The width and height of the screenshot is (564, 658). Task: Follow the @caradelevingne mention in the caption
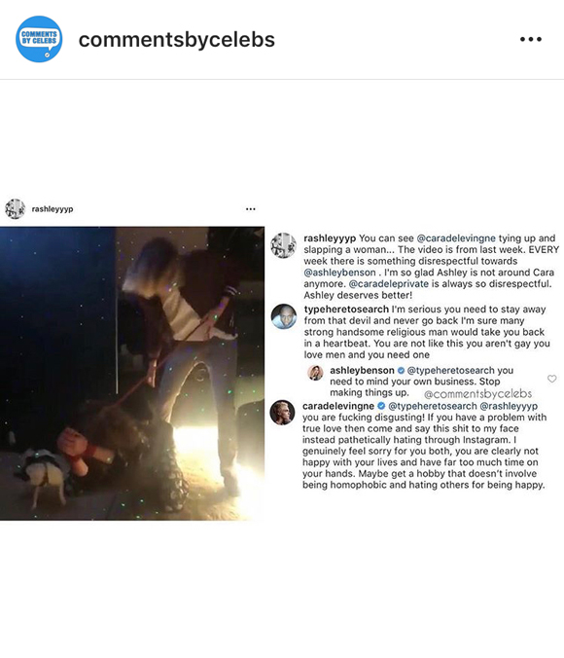click(456, 238)
